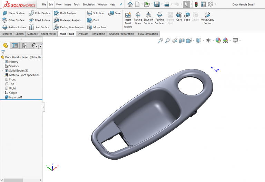Activate Zoom to Fit in viewport toolbar

pyautogui.click(x=160, y=41)
